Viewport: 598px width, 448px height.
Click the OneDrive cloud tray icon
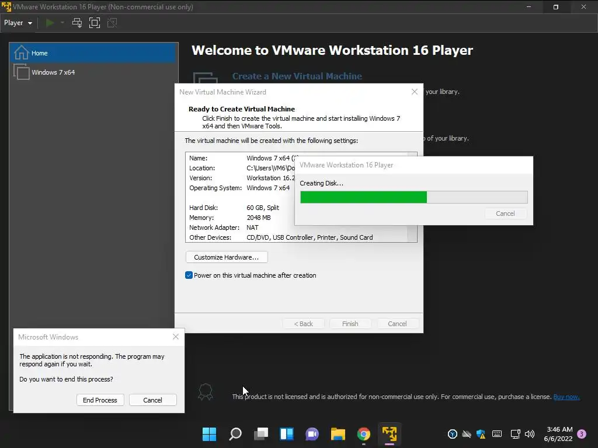click(467, 434)
